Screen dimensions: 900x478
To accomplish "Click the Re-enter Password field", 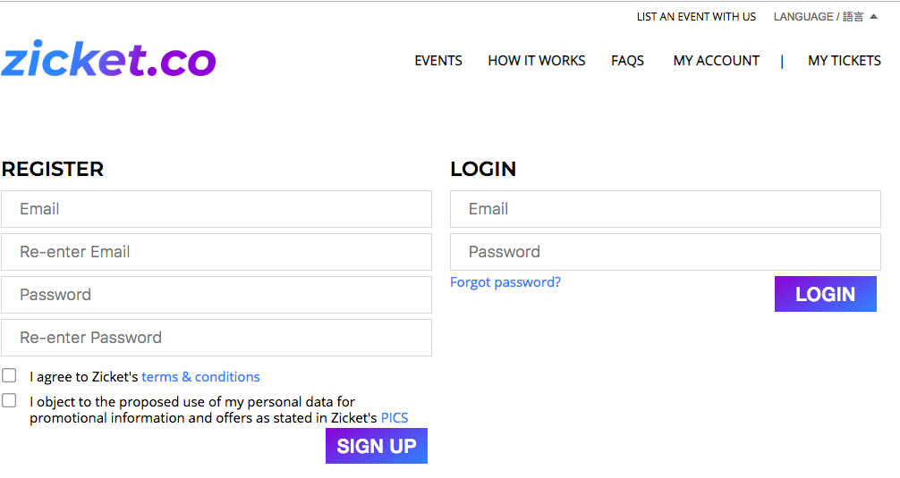I will click(217, 338).
